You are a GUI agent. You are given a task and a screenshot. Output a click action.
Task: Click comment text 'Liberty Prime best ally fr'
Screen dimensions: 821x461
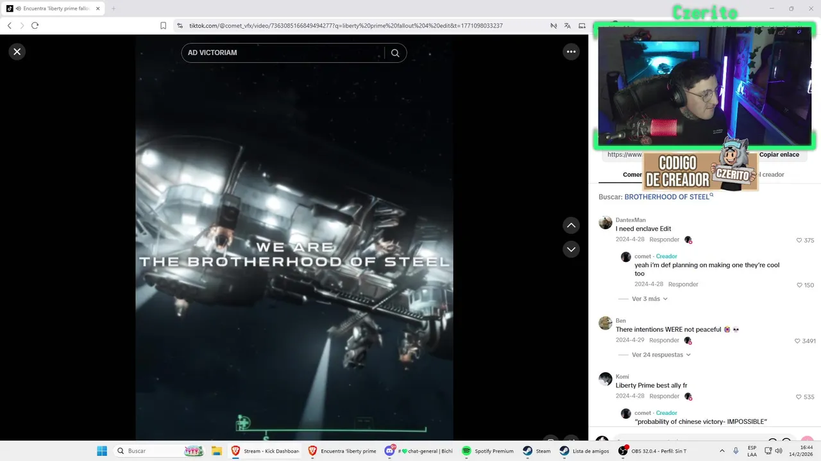coord(651,385)
